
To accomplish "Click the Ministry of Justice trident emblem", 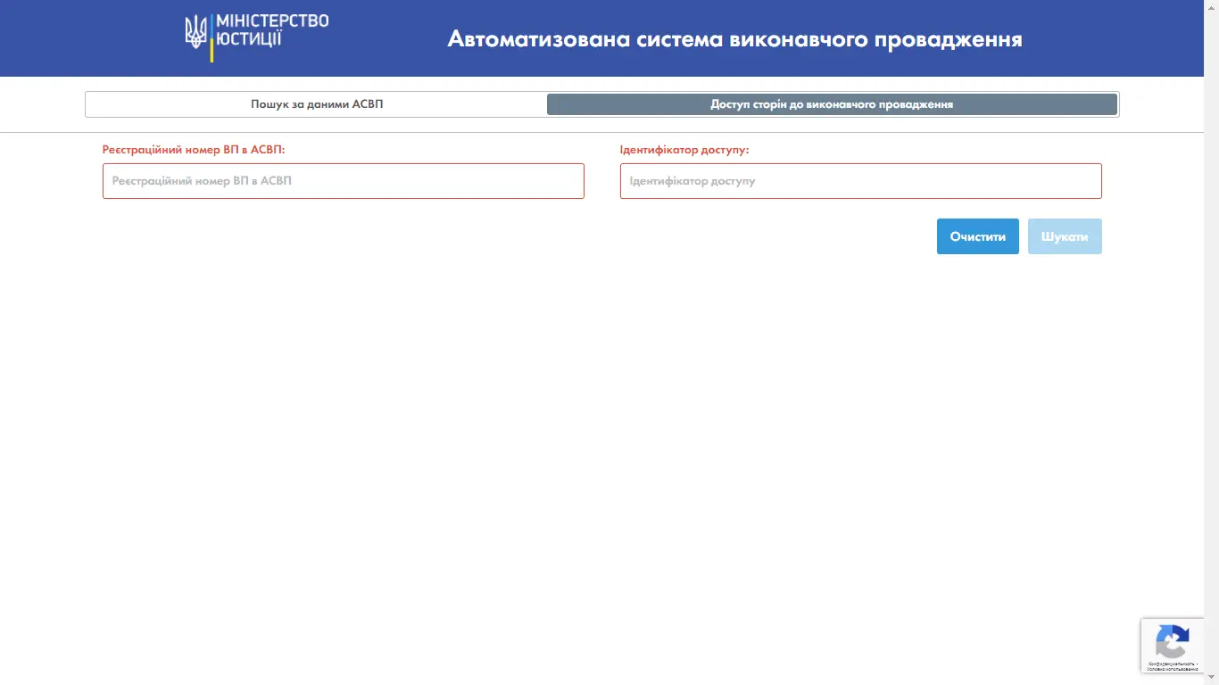I will 195,30.
